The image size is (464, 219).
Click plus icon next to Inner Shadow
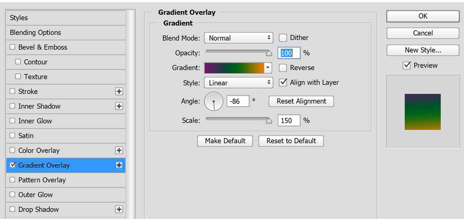click(x=119, y=106)
